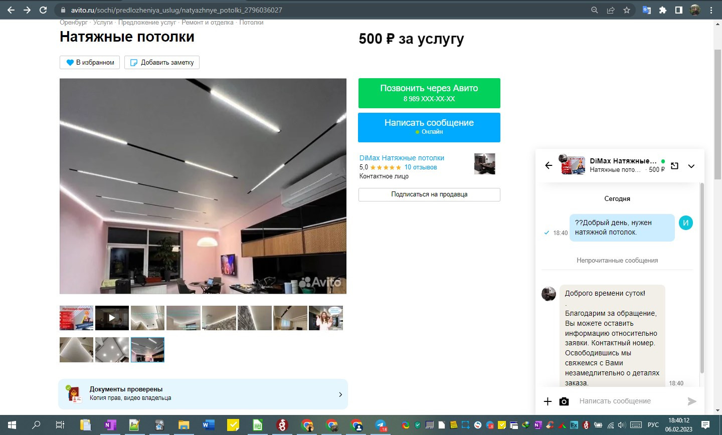
Task: Send message with arrow icon
Action: [692, 401]
